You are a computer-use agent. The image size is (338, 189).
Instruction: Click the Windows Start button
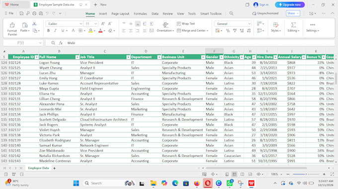76,183
